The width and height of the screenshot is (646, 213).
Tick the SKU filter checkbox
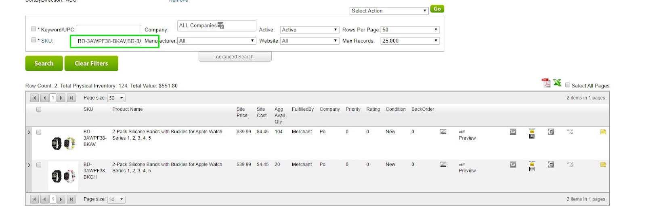click(34, 40)
